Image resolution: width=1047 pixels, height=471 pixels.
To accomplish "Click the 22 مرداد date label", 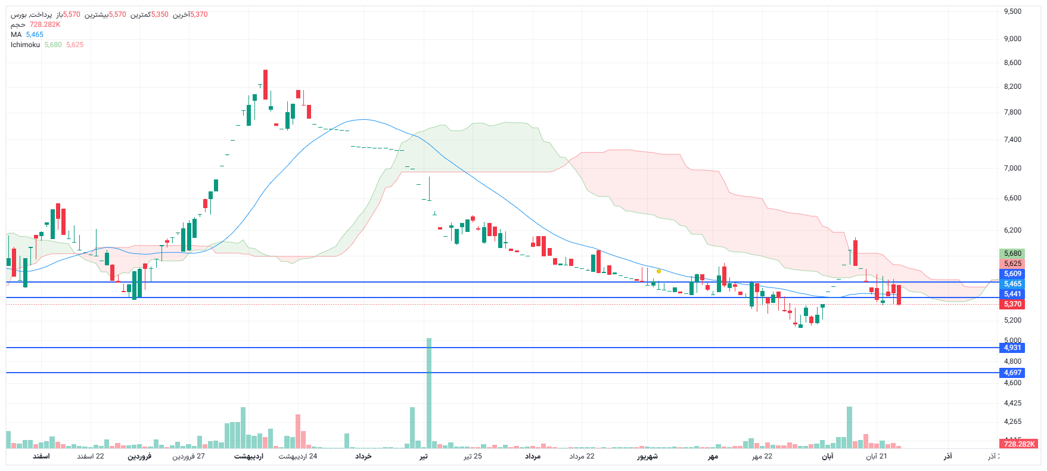I will coord(582,456).
